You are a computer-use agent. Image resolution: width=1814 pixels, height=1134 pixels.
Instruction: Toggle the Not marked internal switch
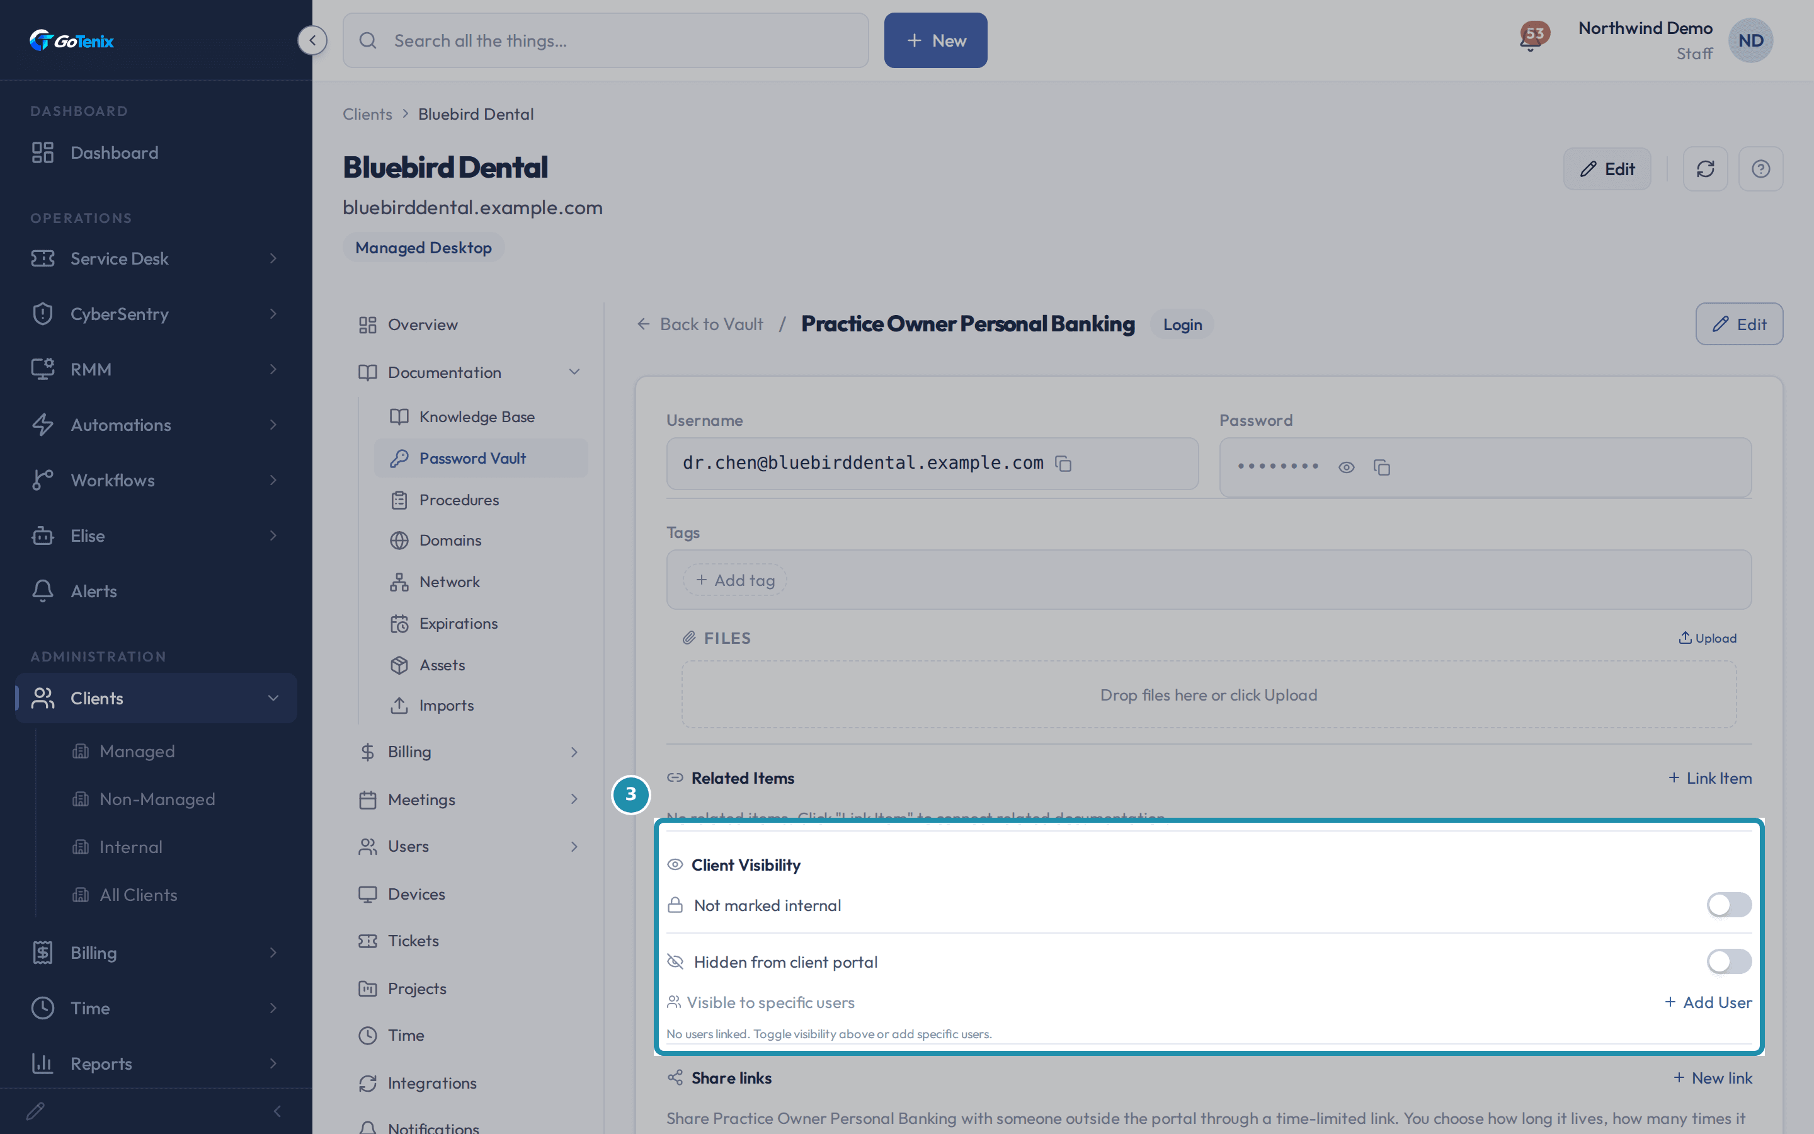pyautogui.click(x=1728, y=905)
